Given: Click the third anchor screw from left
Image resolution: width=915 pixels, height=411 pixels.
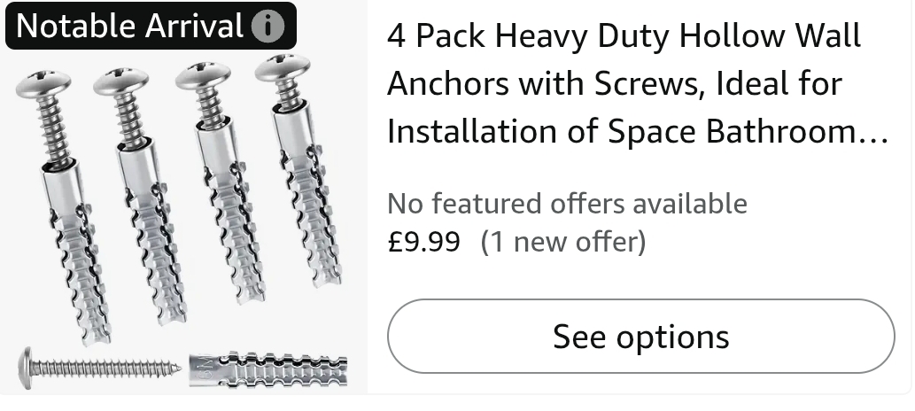Looking at the screenshot, I should (x=221, y=182).
